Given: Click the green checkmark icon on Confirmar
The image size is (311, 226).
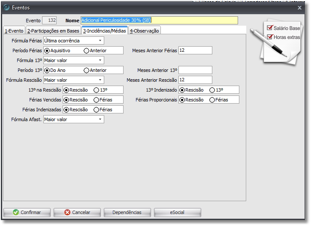Looking at the screenshot, I should pos(16,212).
